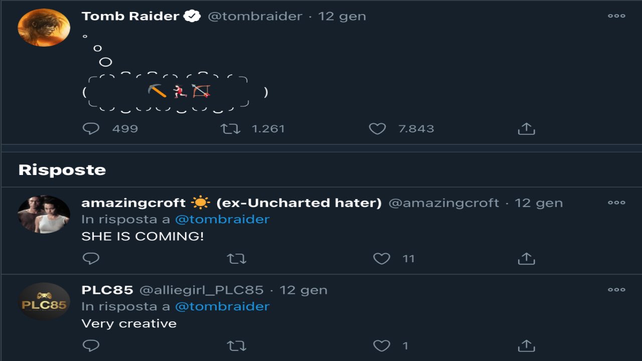The width and height of the screenshot is (642, 361).
Task: Reply to amazingcroft's SHE IS COMING comment
Action: tap(91, 259)
